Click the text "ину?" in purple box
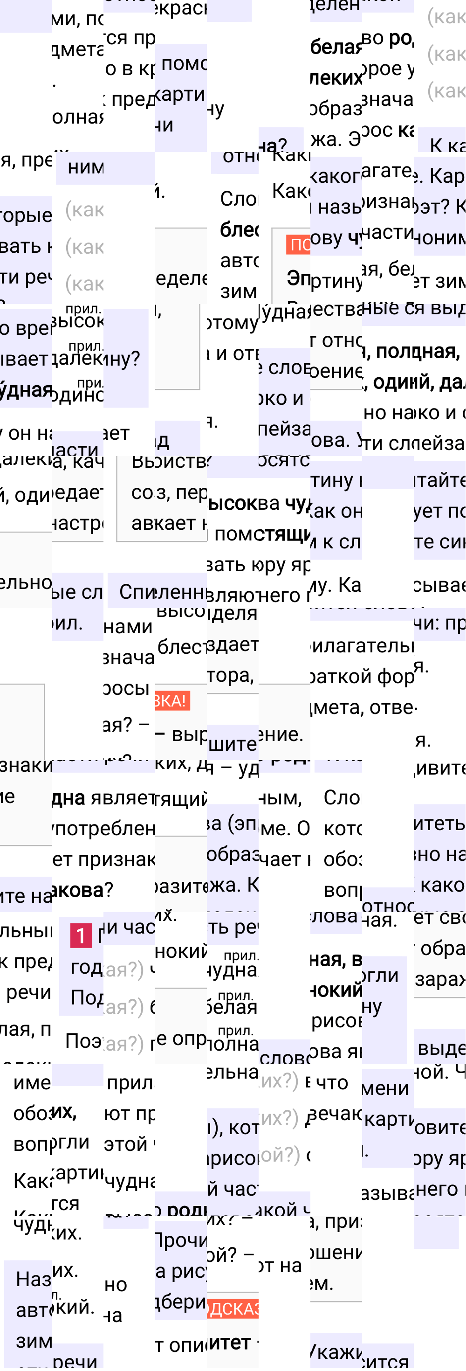The image size is (466, 1371). coord(122,359)
